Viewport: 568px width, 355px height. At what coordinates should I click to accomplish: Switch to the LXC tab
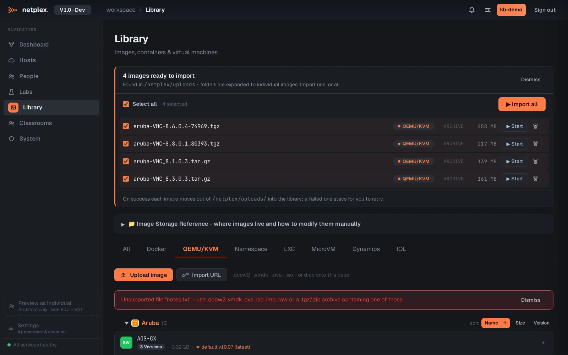pyautogui.click(x=289, y=249)
